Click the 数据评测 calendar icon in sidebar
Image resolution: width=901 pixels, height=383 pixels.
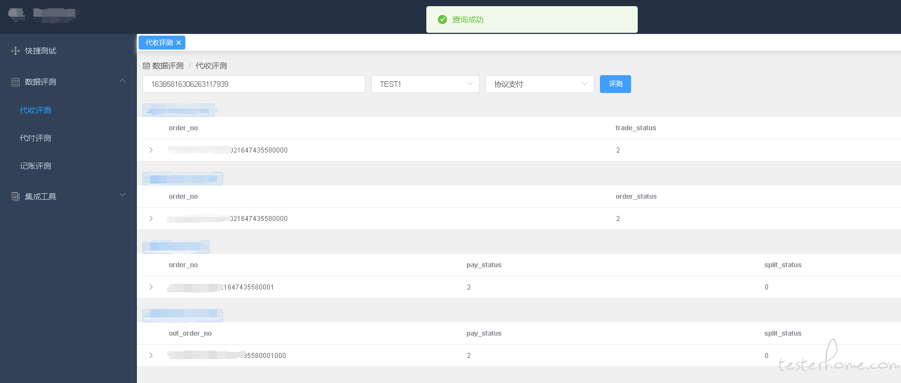[x=16, y=82]
